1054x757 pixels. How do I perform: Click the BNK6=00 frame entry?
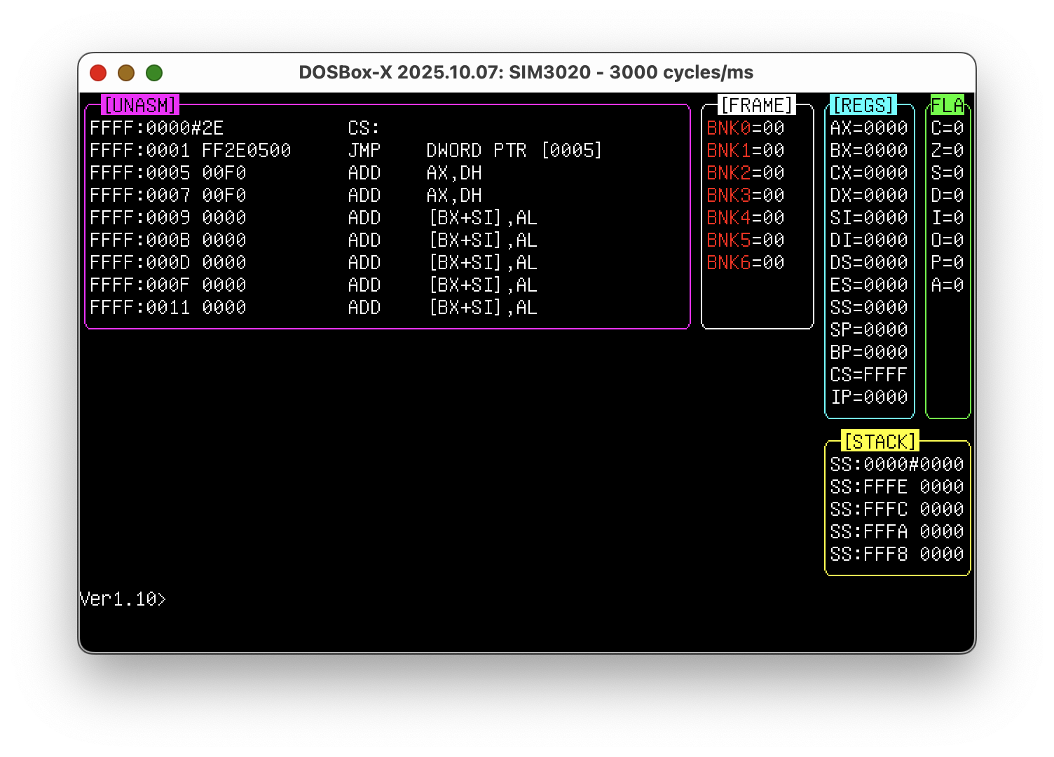pos(745,263)
